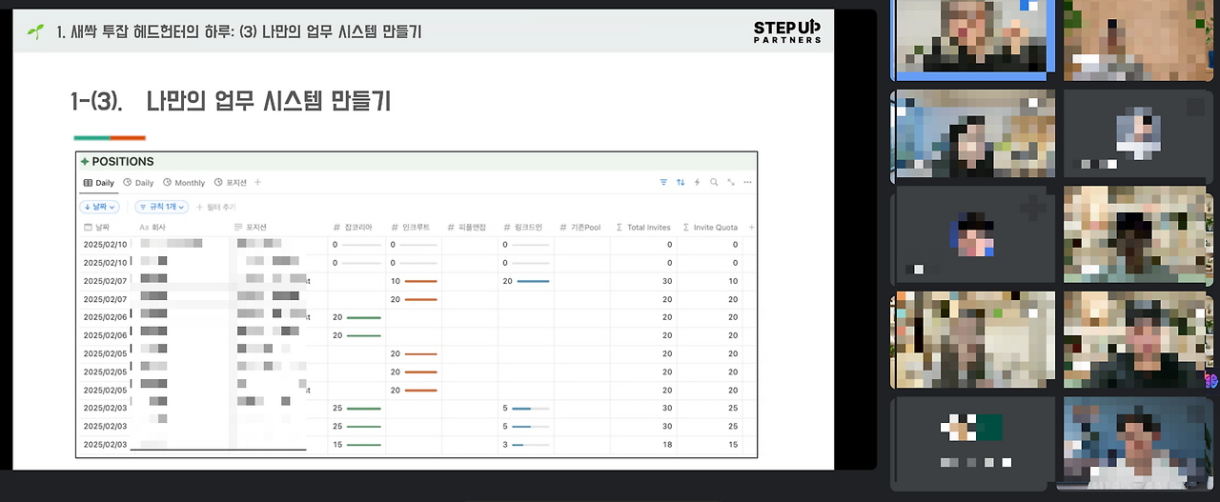Click the Invite Quota column header

[710, 228]
